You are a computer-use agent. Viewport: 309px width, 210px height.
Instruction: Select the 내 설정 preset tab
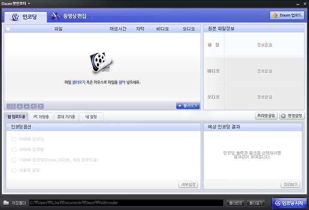tap(91, 117)
